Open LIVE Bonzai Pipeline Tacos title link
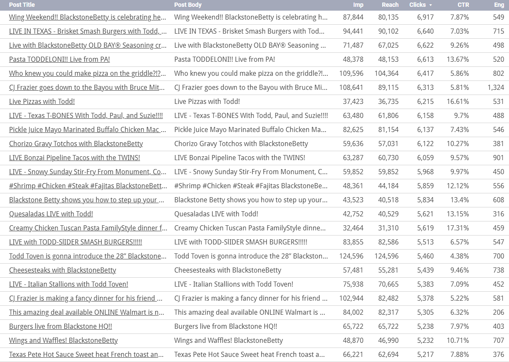This screenshot has height=362, width=509. pos(74,158)
